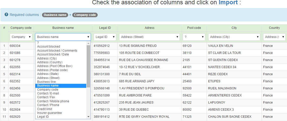Select 'Credit limit' from the list
This screenshot has width=287, height=121.
click(x=45, y=109)
